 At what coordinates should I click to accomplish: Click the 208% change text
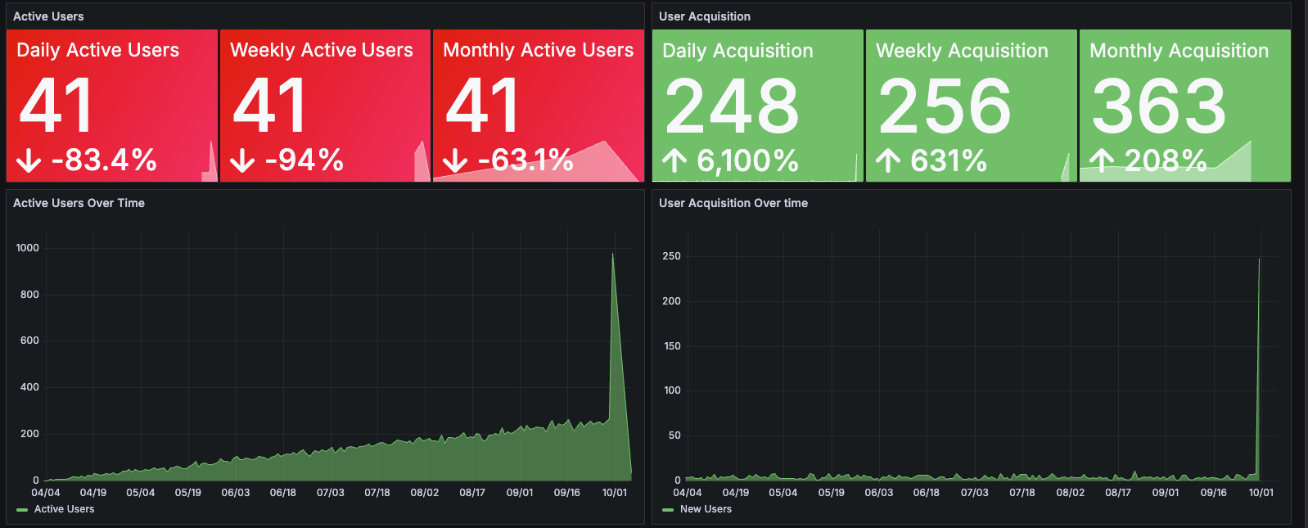point(1166,160)
